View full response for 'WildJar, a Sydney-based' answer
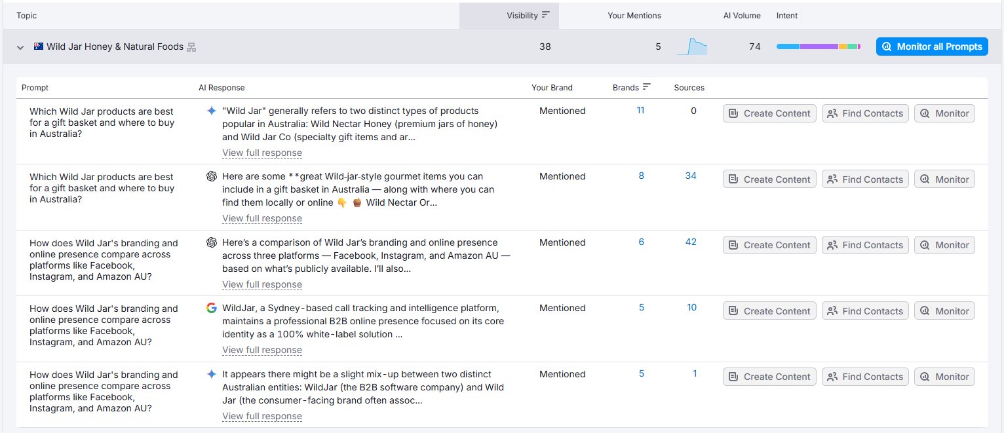The height and width of the screenshot is (433, 1004). [x=262, y=350]
